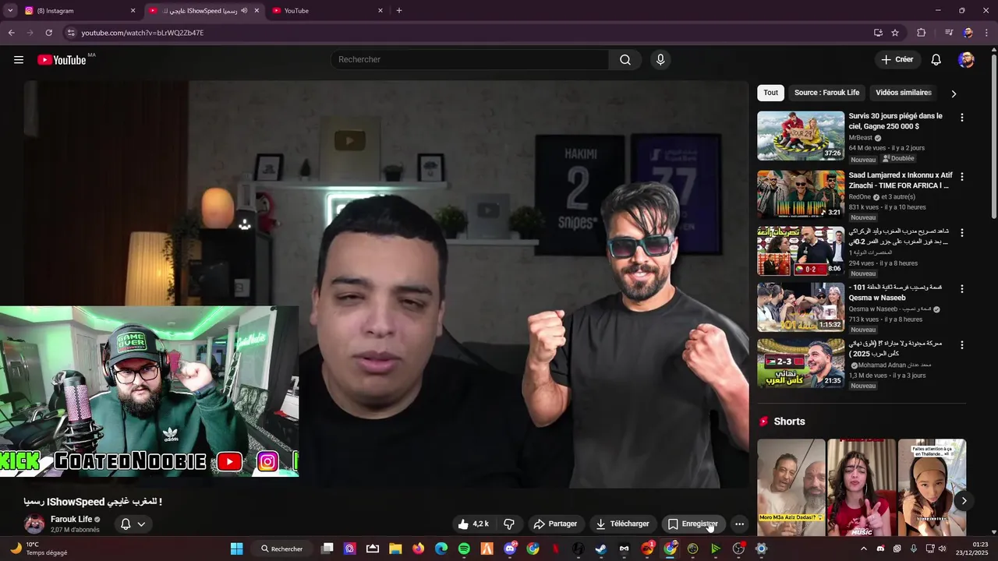Open the 21:35 Arab Cup final thumbnail
The width and height of the screenshot is (998, 561).
(x=801, y=363)
